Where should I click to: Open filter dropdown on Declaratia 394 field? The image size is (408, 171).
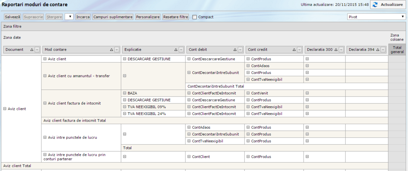[x=384, y=50]
